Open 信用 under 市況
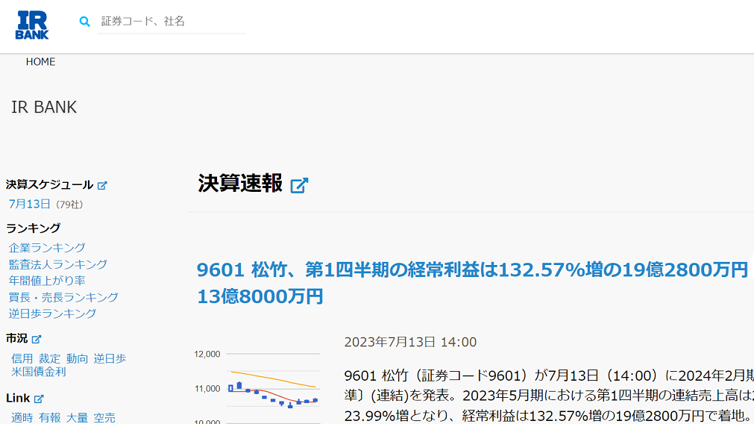This screenshot has width=754, height=424. coord(22,359)
